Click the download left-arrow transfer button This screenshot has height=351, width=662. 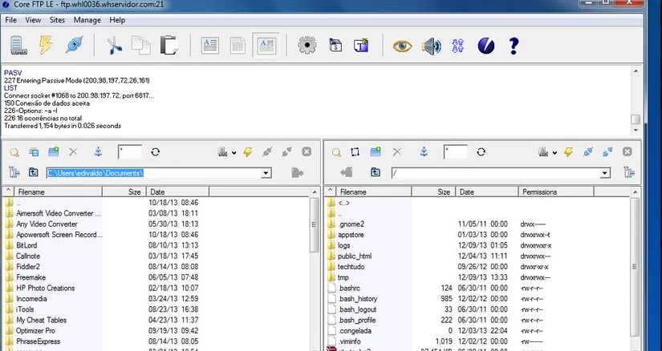click(x=346, y=172)
